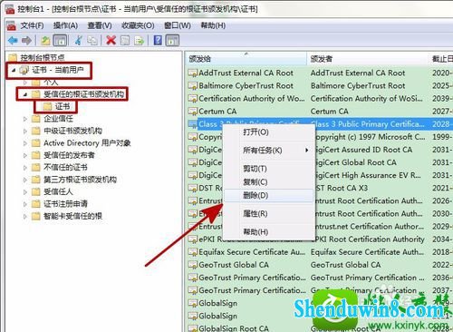This screenshot has height=332, width=453.
Task: Click the Forward arrow toolbar icon
Action: pos(26,40)
